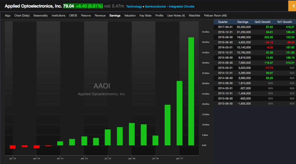
Task: Switch to the Key Stats tab
Action: tap(145, 16)
